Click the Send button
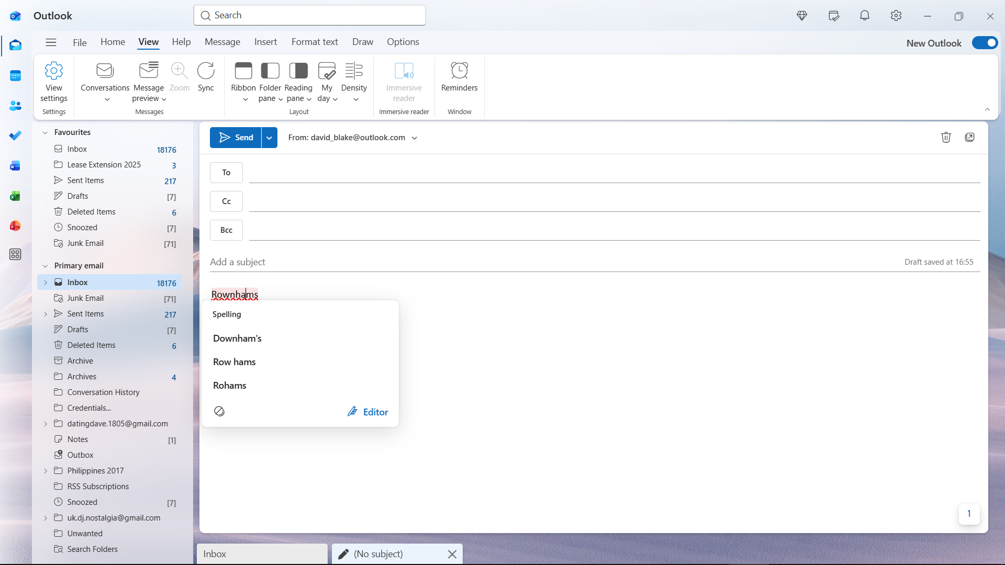 point(236,138)
